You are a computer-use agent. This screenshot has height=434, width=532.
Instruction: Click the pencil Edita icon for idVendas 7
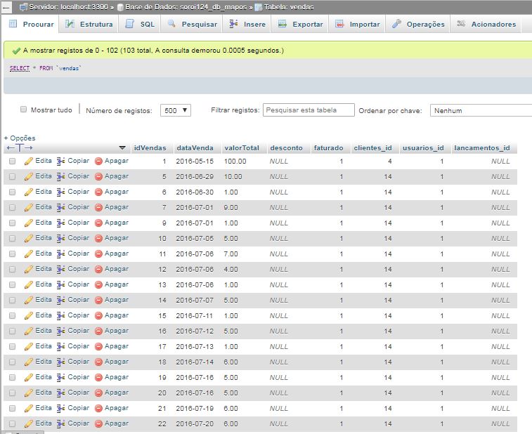pyautogui.click(x=29, y=207)
